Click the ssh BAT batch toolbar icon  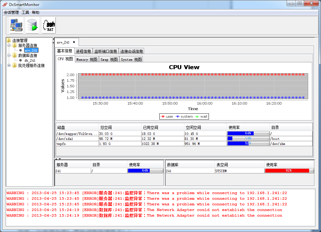[x=49, y=25]
